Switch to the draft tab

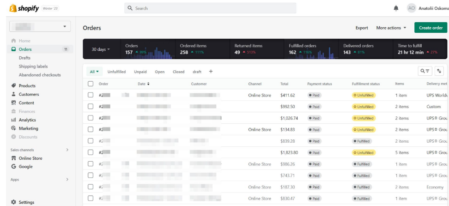pos(197,72)
